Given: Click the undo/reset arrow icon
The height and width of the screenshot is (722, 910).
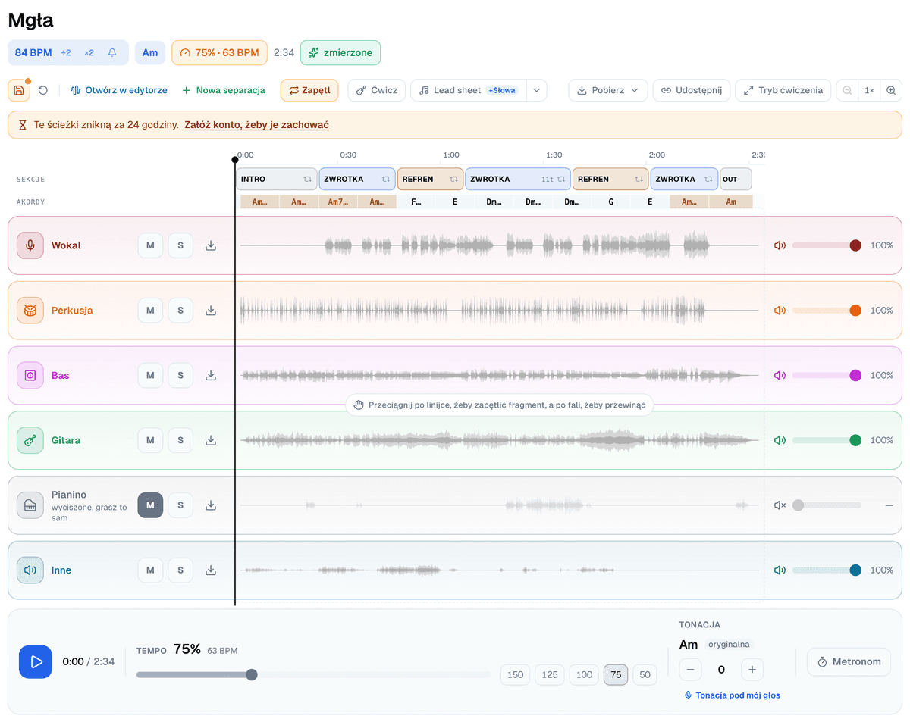Looking at the screenshot, I should point(43,90).
